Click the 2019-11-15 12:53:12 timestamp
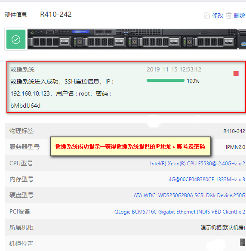 point(174,69)
